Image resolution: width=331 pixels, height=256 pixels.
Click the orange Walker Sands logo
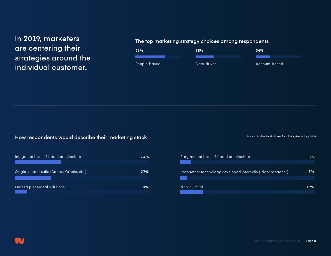20,241
